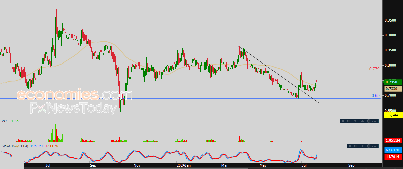This screenshot has height=169, width=403.
Task: Maximize the SlowSTO indicator panel
Action: (x=356, y=146)
